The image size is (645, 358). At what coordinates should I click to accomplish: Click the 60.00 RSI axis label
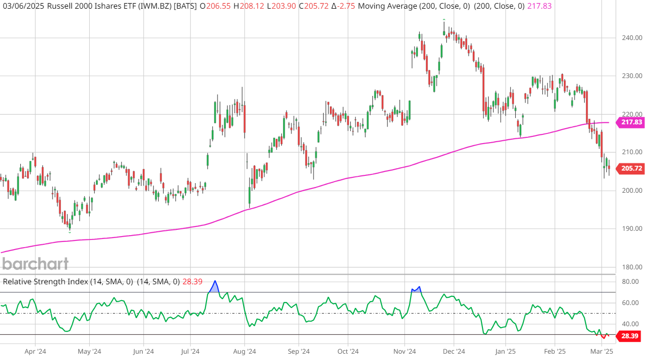(x=630, y=303)
